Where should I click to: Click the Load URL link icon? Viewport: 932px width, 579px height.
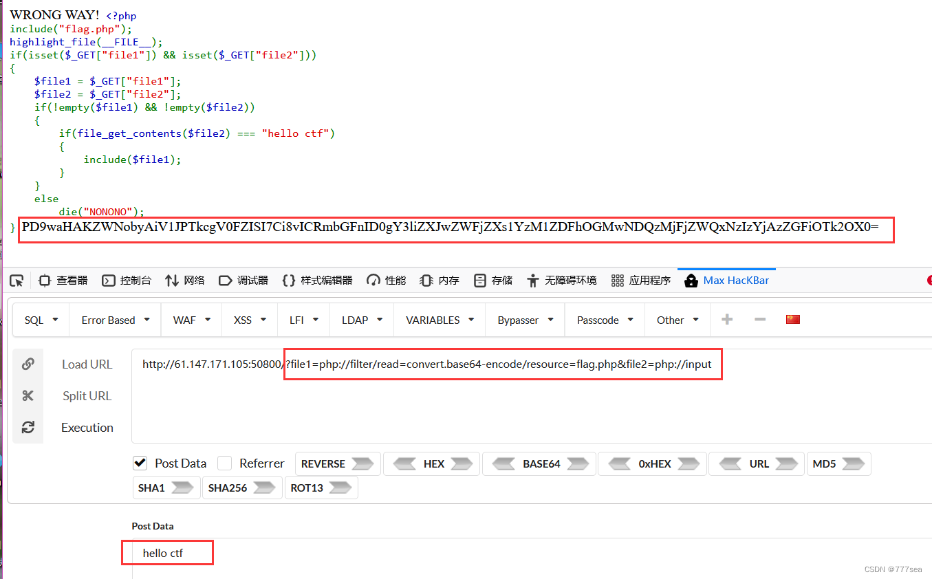(28, 364)
